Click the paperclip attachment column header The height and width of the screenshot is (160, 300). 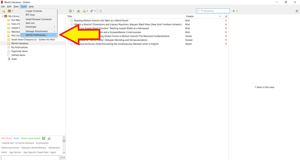coord(226,16)
